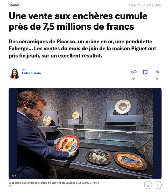Image resolution: width=168 pixels, height=192 pixels.
Task: Click the share arrow icon
Action: 157,72
